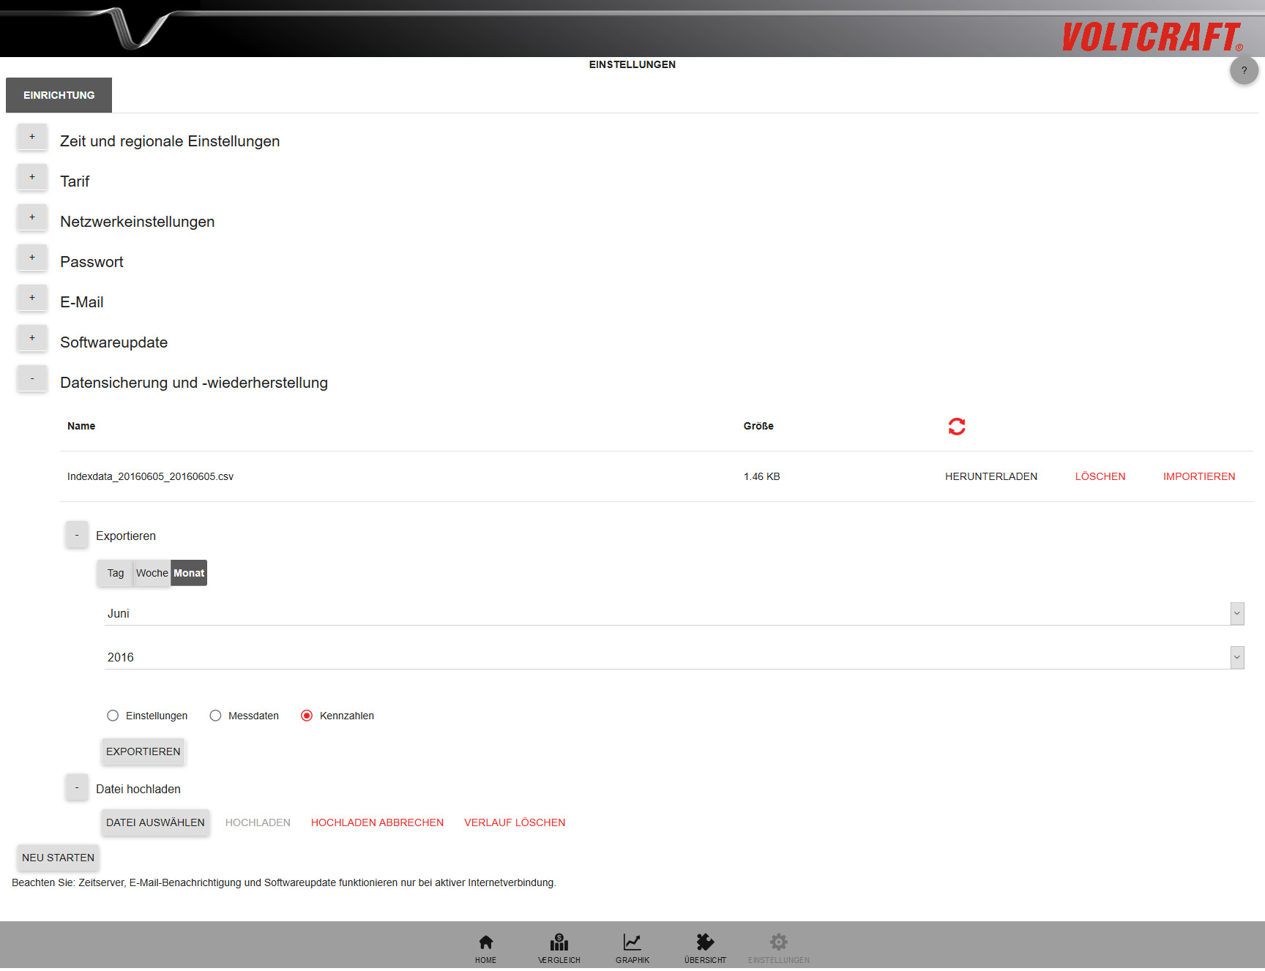
Task: Click the Neu starten button
Action: click(x=58, y=858)
